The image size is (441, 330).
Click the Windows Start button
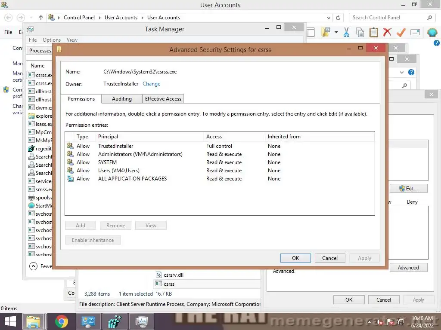(x=10, y=321)
